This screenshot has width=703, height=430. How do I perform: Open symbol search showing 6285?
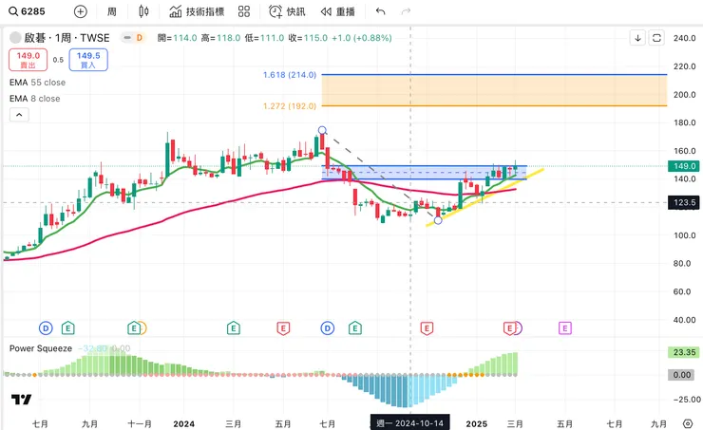[28, 11]
